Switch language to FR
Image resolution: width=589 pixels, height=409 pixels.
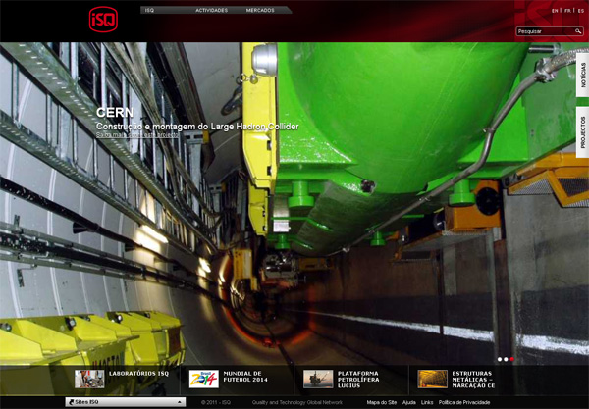tap(567, 10)
